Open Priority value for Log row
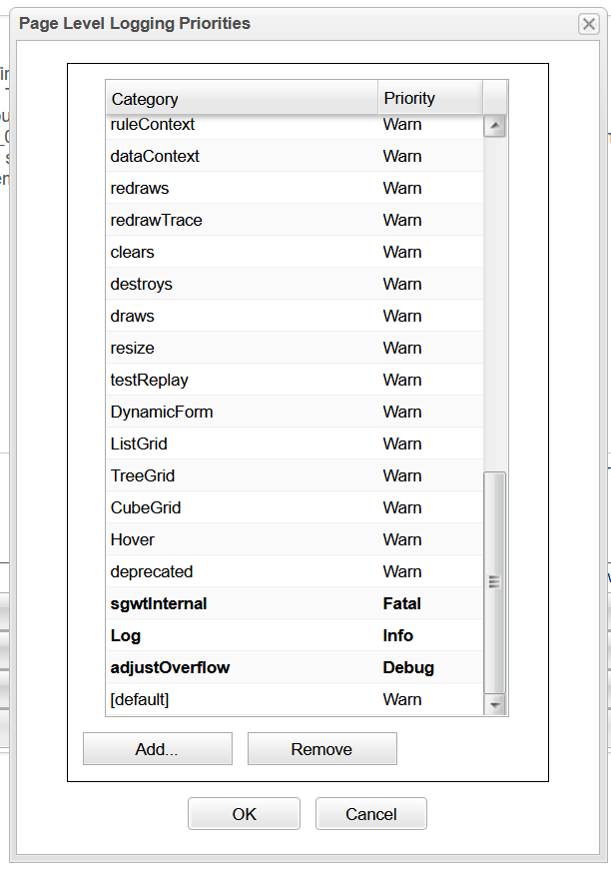This screenshot has height=873, width=611. [x=398, y=635]
